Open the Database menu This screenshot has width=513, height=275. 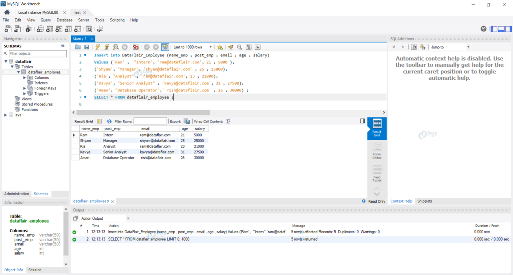(64, 20)
